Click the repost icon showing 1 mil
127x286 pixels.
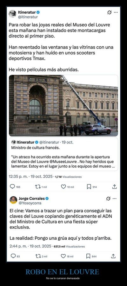click(x=37, y=187)
